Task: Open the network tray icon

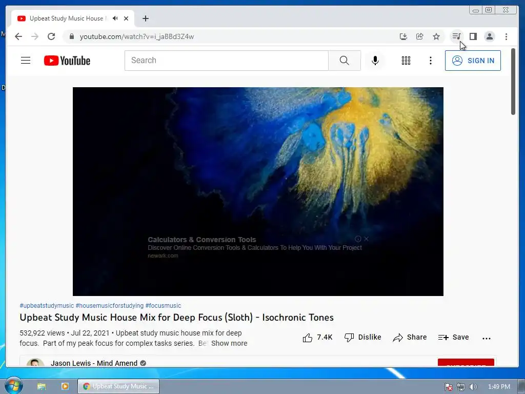Action: pyautogui.click(x=461, y=387)
